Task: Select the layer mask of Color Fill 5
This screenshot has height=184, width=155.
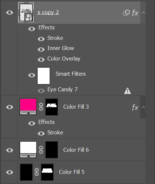Action: coord(47,172)
